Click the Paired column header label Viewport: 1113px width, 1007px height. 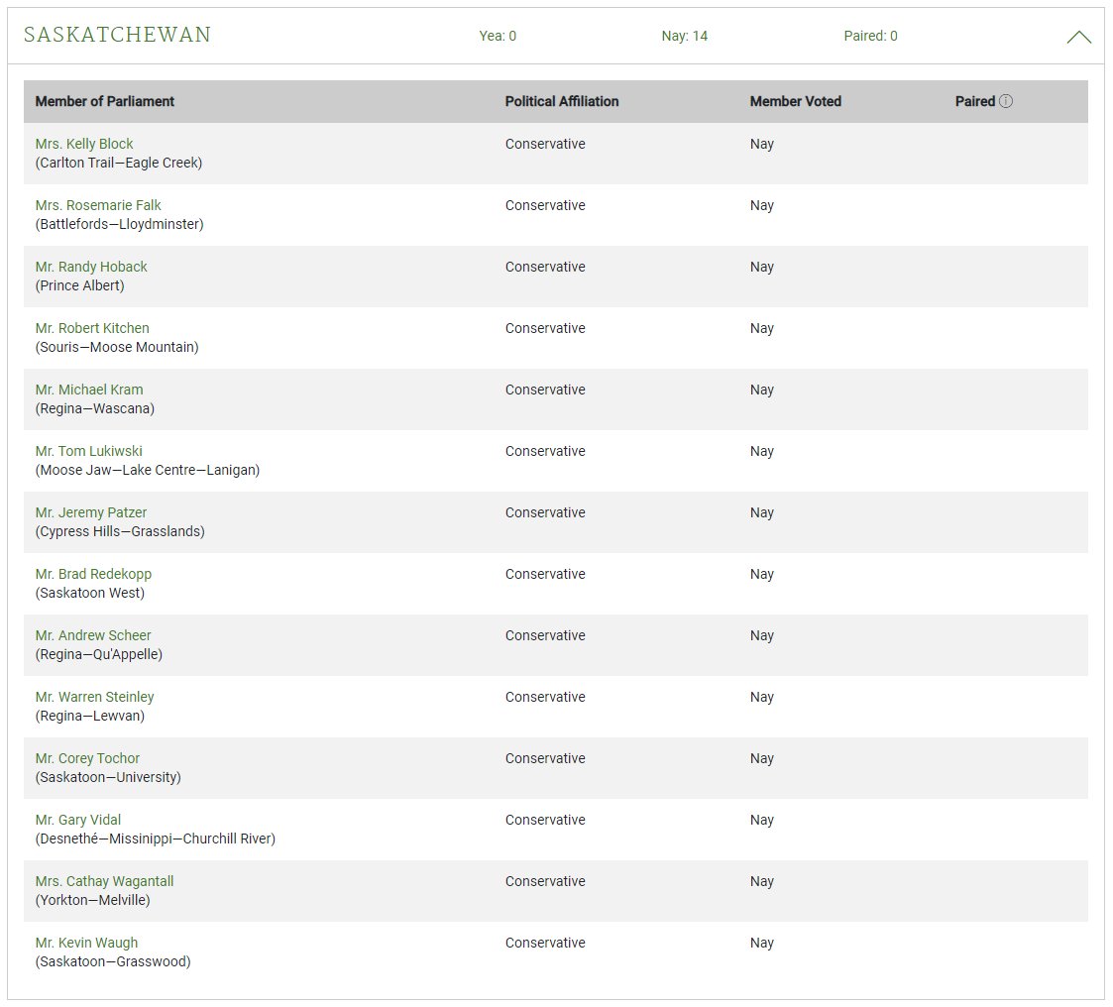975,101
